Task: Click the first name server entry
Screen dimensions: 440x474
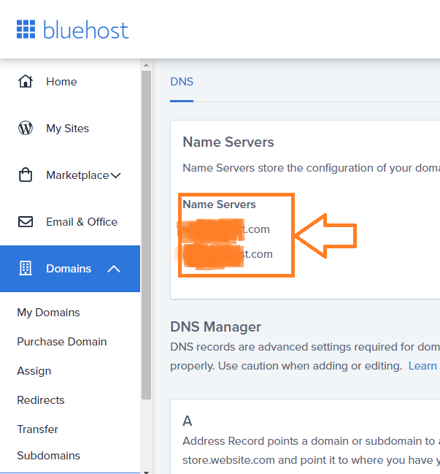Action: coord(226,229)
